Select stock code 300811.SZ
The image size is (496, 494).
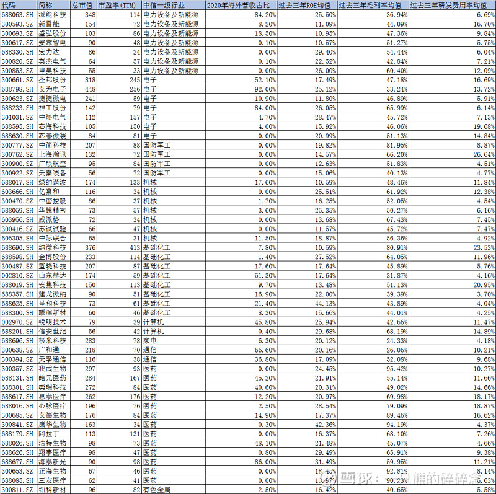coord(17,490)
